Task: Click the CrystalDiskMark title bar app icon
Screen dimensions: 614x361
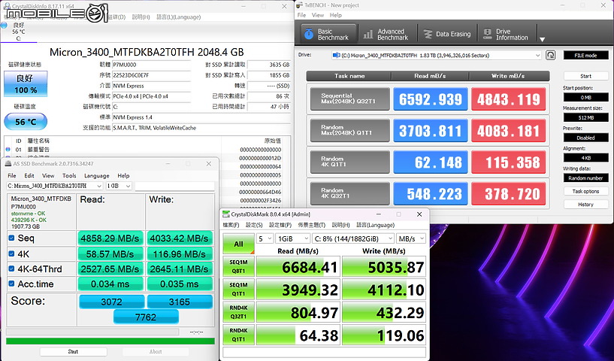Action: (226, 214)
